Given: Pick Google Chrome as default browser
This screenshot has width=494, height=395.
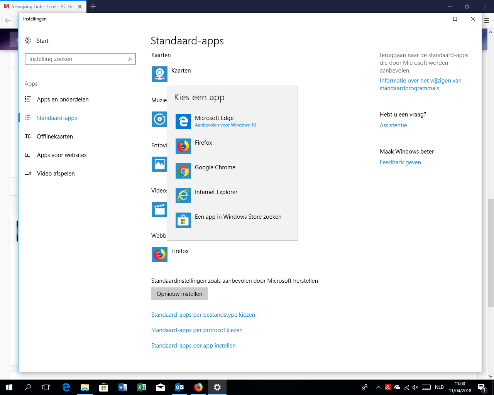Looking at the screenshot, I should 215,167.
